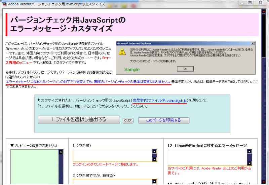
Task: Click inside the '2.（空白可ですが、非推奨）' text field
Action: (113, 182)
